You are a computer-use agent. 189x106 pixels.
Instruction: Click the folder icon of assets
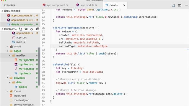pyautogui.click(x=11, y=47)
